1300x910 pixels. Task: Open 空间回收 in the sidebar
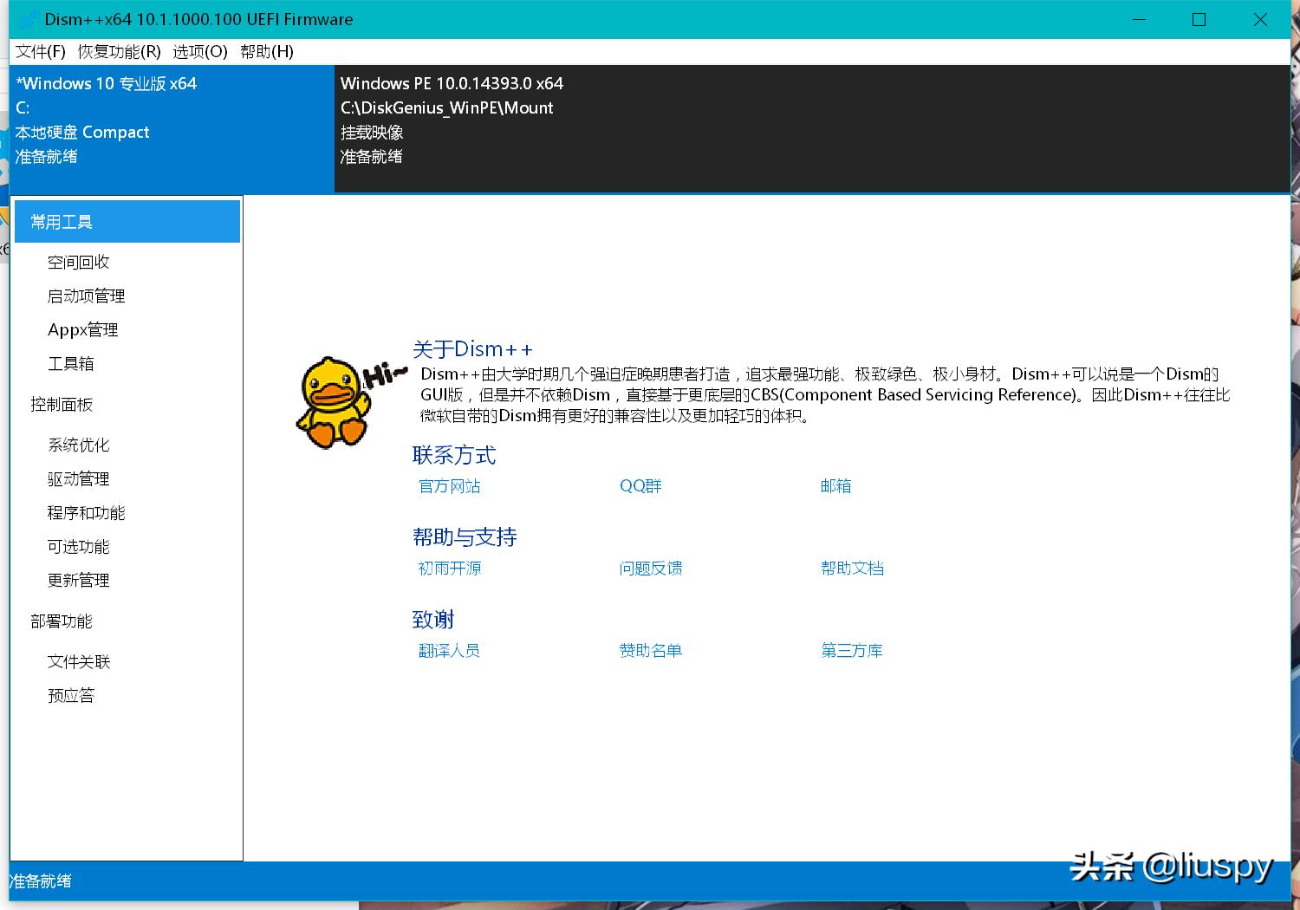pos(78,261)
